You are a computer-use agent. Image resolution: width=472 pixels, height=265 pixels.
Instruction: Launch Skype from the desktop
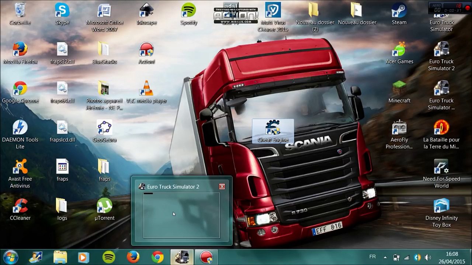[x=62, y=14]
